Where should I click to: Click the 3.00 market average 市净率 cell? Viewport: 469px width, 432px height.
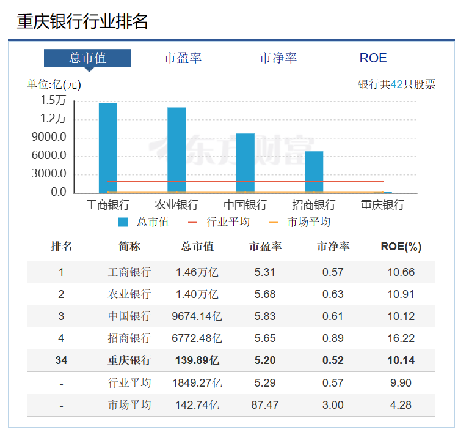(x=333, y=405)
